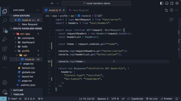Toggle primary side bar layout icon
This screenshot has width=181, height=101.
tap(161, 3)
